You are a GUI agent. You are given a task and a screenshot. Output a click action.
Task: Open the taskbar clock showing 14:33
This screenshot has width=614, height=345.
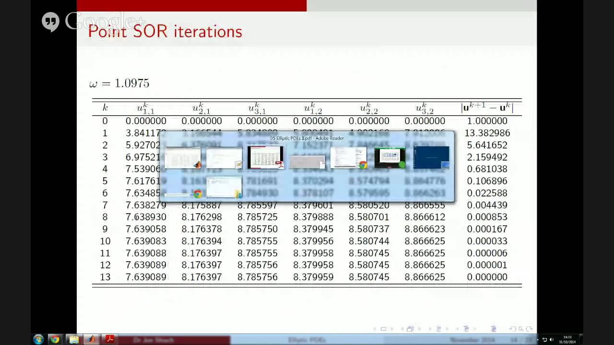click(567, 339)
